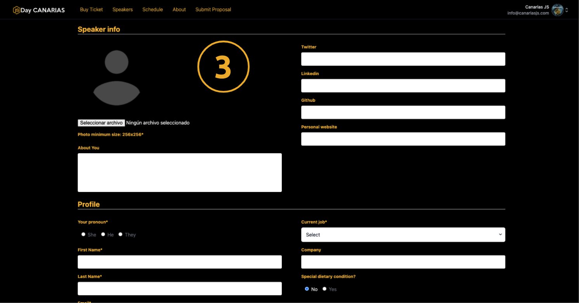
Task: Select the He pronoun radio
Action: click(103, 235)
